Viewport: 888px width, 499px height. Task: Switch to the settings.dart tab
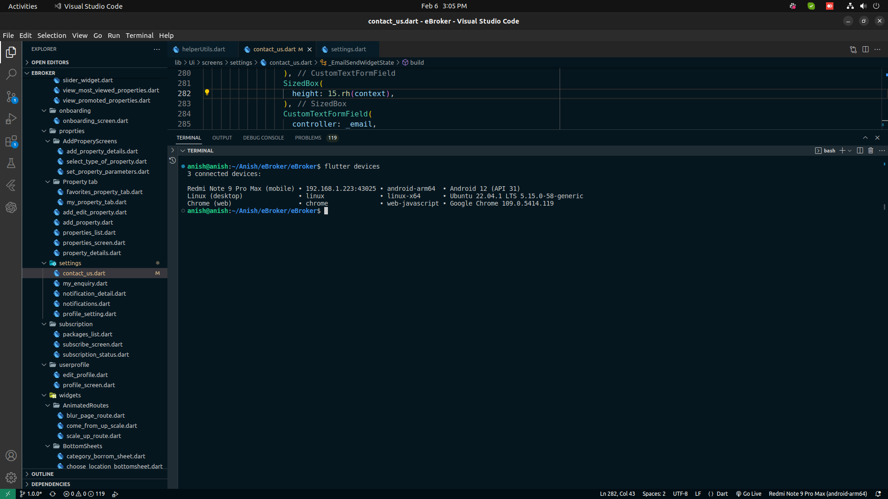tap(348, 49)
